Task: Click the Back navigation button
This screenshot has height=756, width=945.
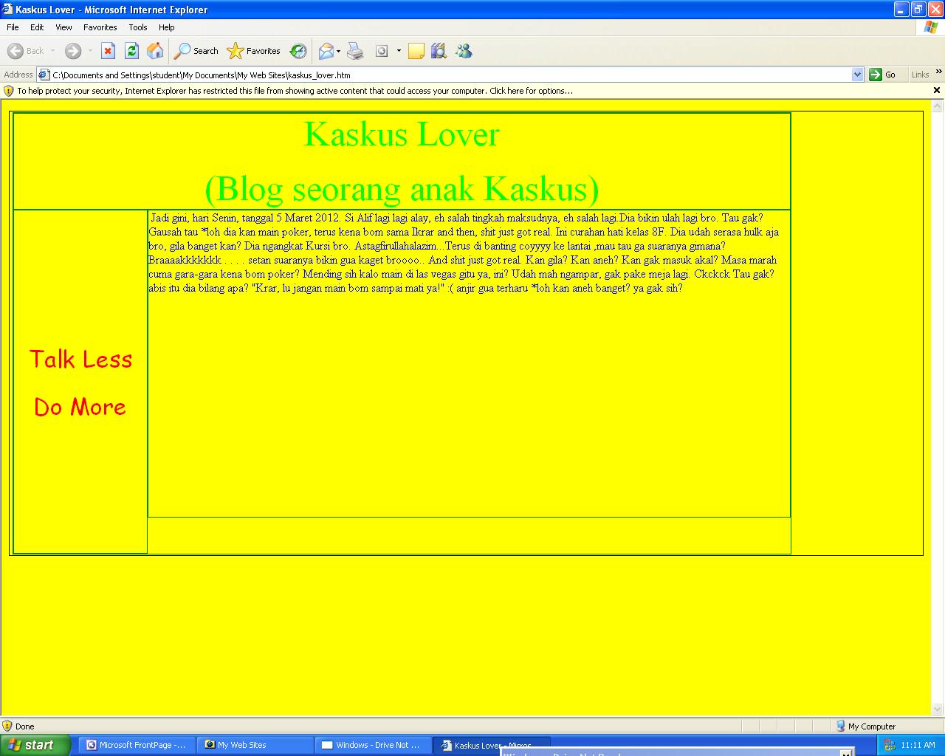Action: tap(25, 51)
